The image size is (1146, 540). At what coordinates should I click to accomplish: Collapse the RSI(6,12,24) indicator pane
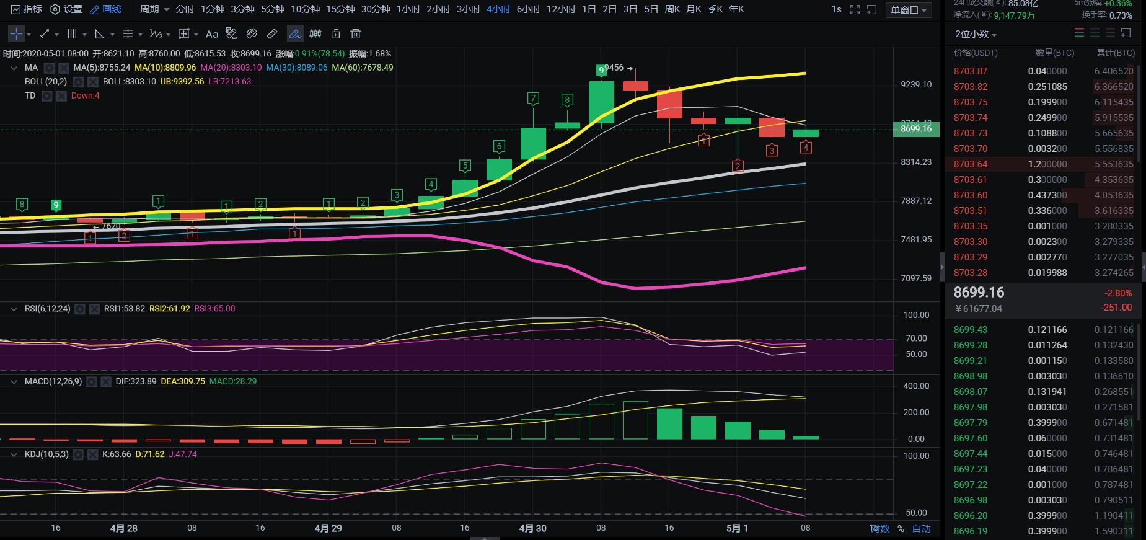[x=14, y=309]
